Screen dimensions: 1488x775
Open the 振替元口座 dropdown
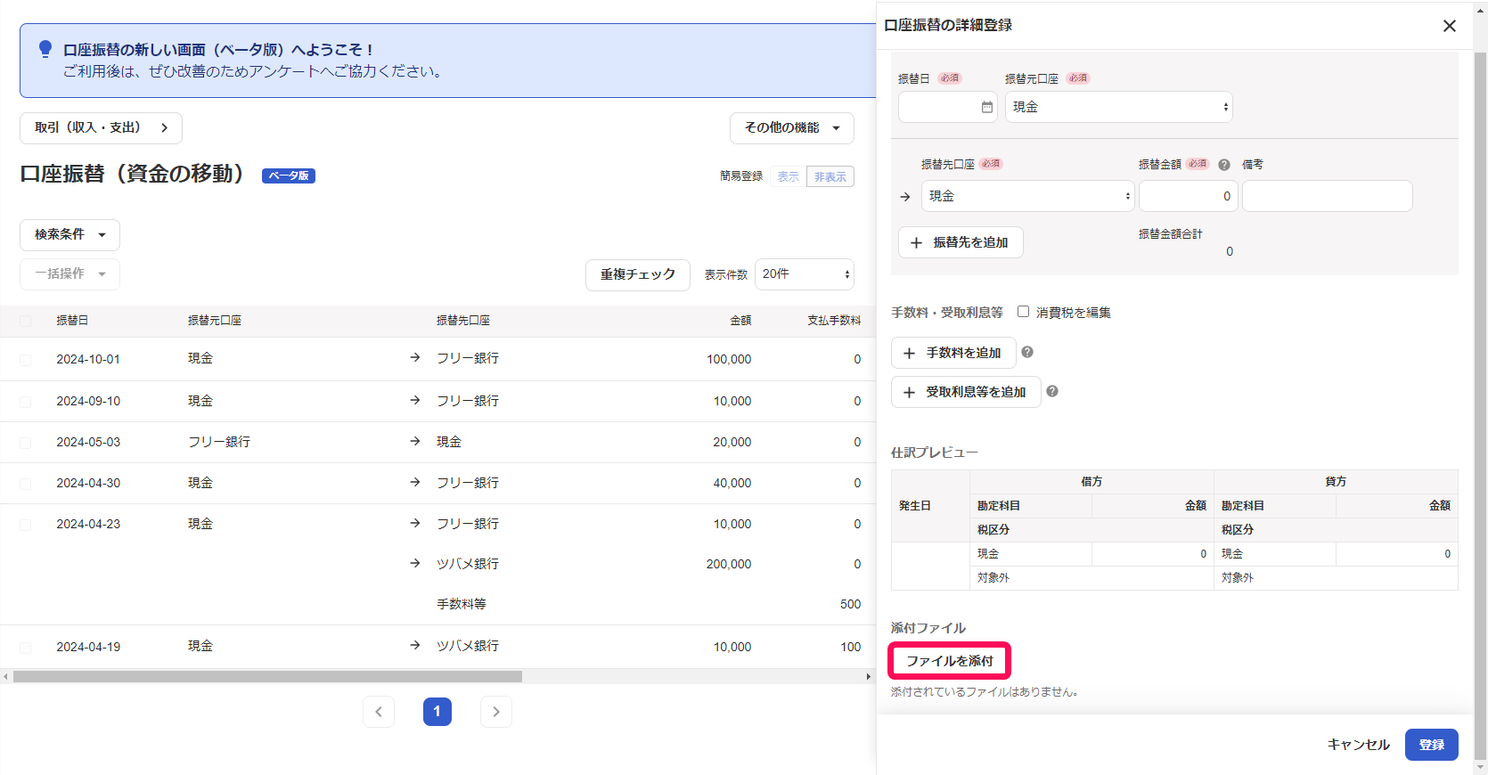click(x=1119, y=107)
